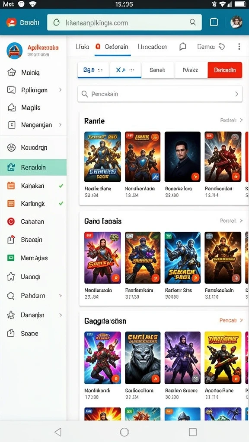Select the red Cahahan sidebar icon
Screen dimensions: 249x442
[x=11, y=221]
